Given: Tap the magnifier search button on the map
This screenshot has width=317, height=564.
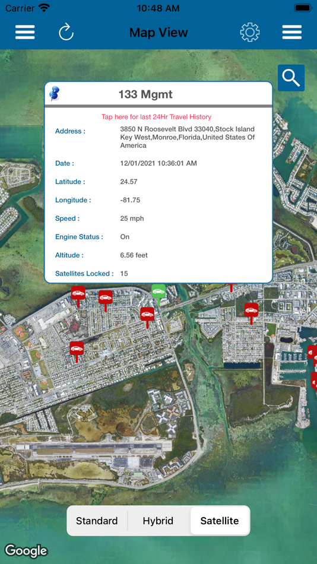Looking at the screenshot, I should tap(291, 78).
